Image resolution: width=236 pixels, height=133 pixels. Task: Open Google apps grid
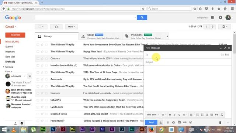[213, 18]
